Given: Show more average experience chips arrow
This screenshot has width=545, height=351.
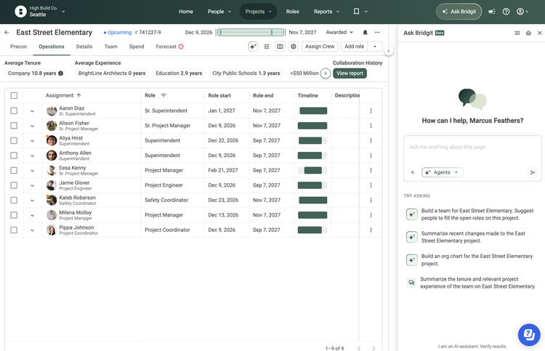Looking at the screenshot, I should pos(326,73).
